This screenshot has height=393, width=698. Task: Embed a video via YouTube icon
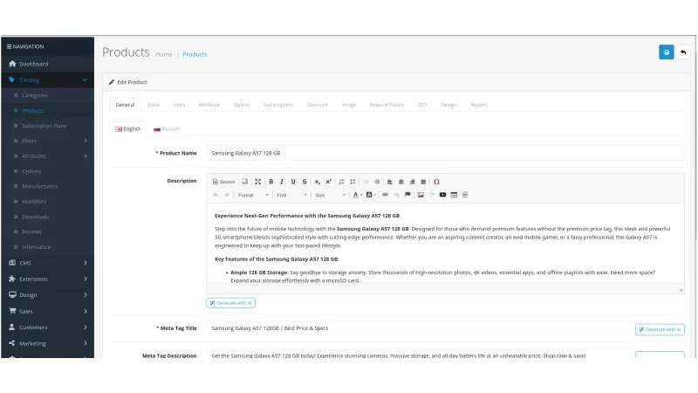point(442,195)
